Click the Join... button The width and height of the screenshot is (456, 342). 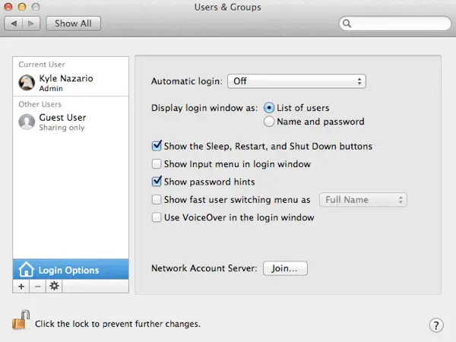click(285, 268)
